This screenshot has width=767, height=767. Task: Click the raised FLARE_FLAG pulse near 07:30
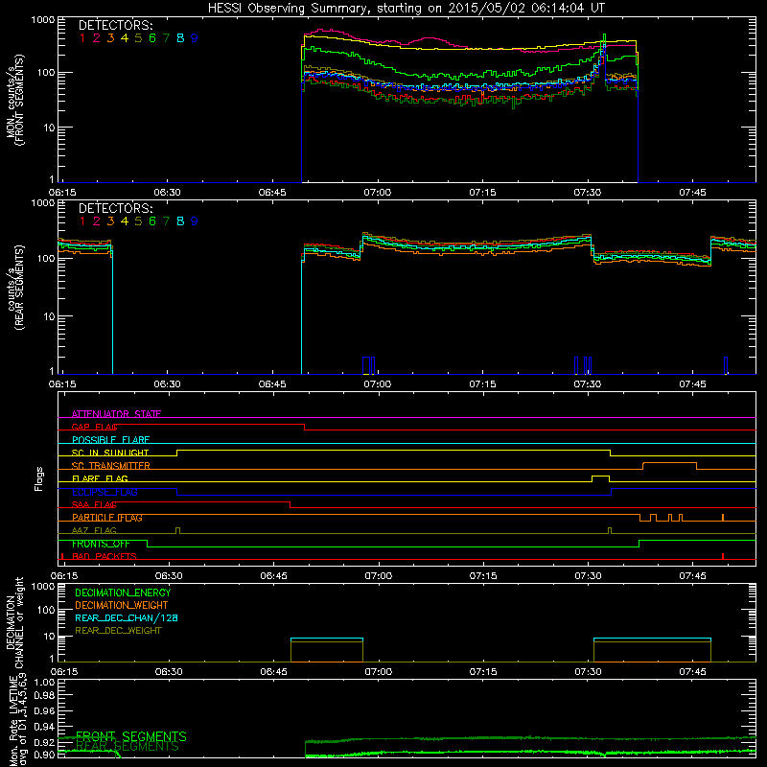point(601,478)
